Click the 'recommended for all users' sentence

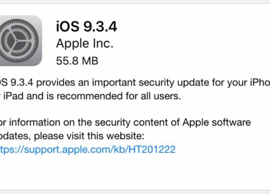pos(90,96)
